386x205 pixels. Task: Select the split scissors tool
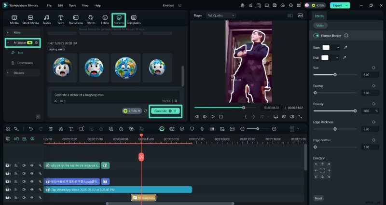[61, 129]
